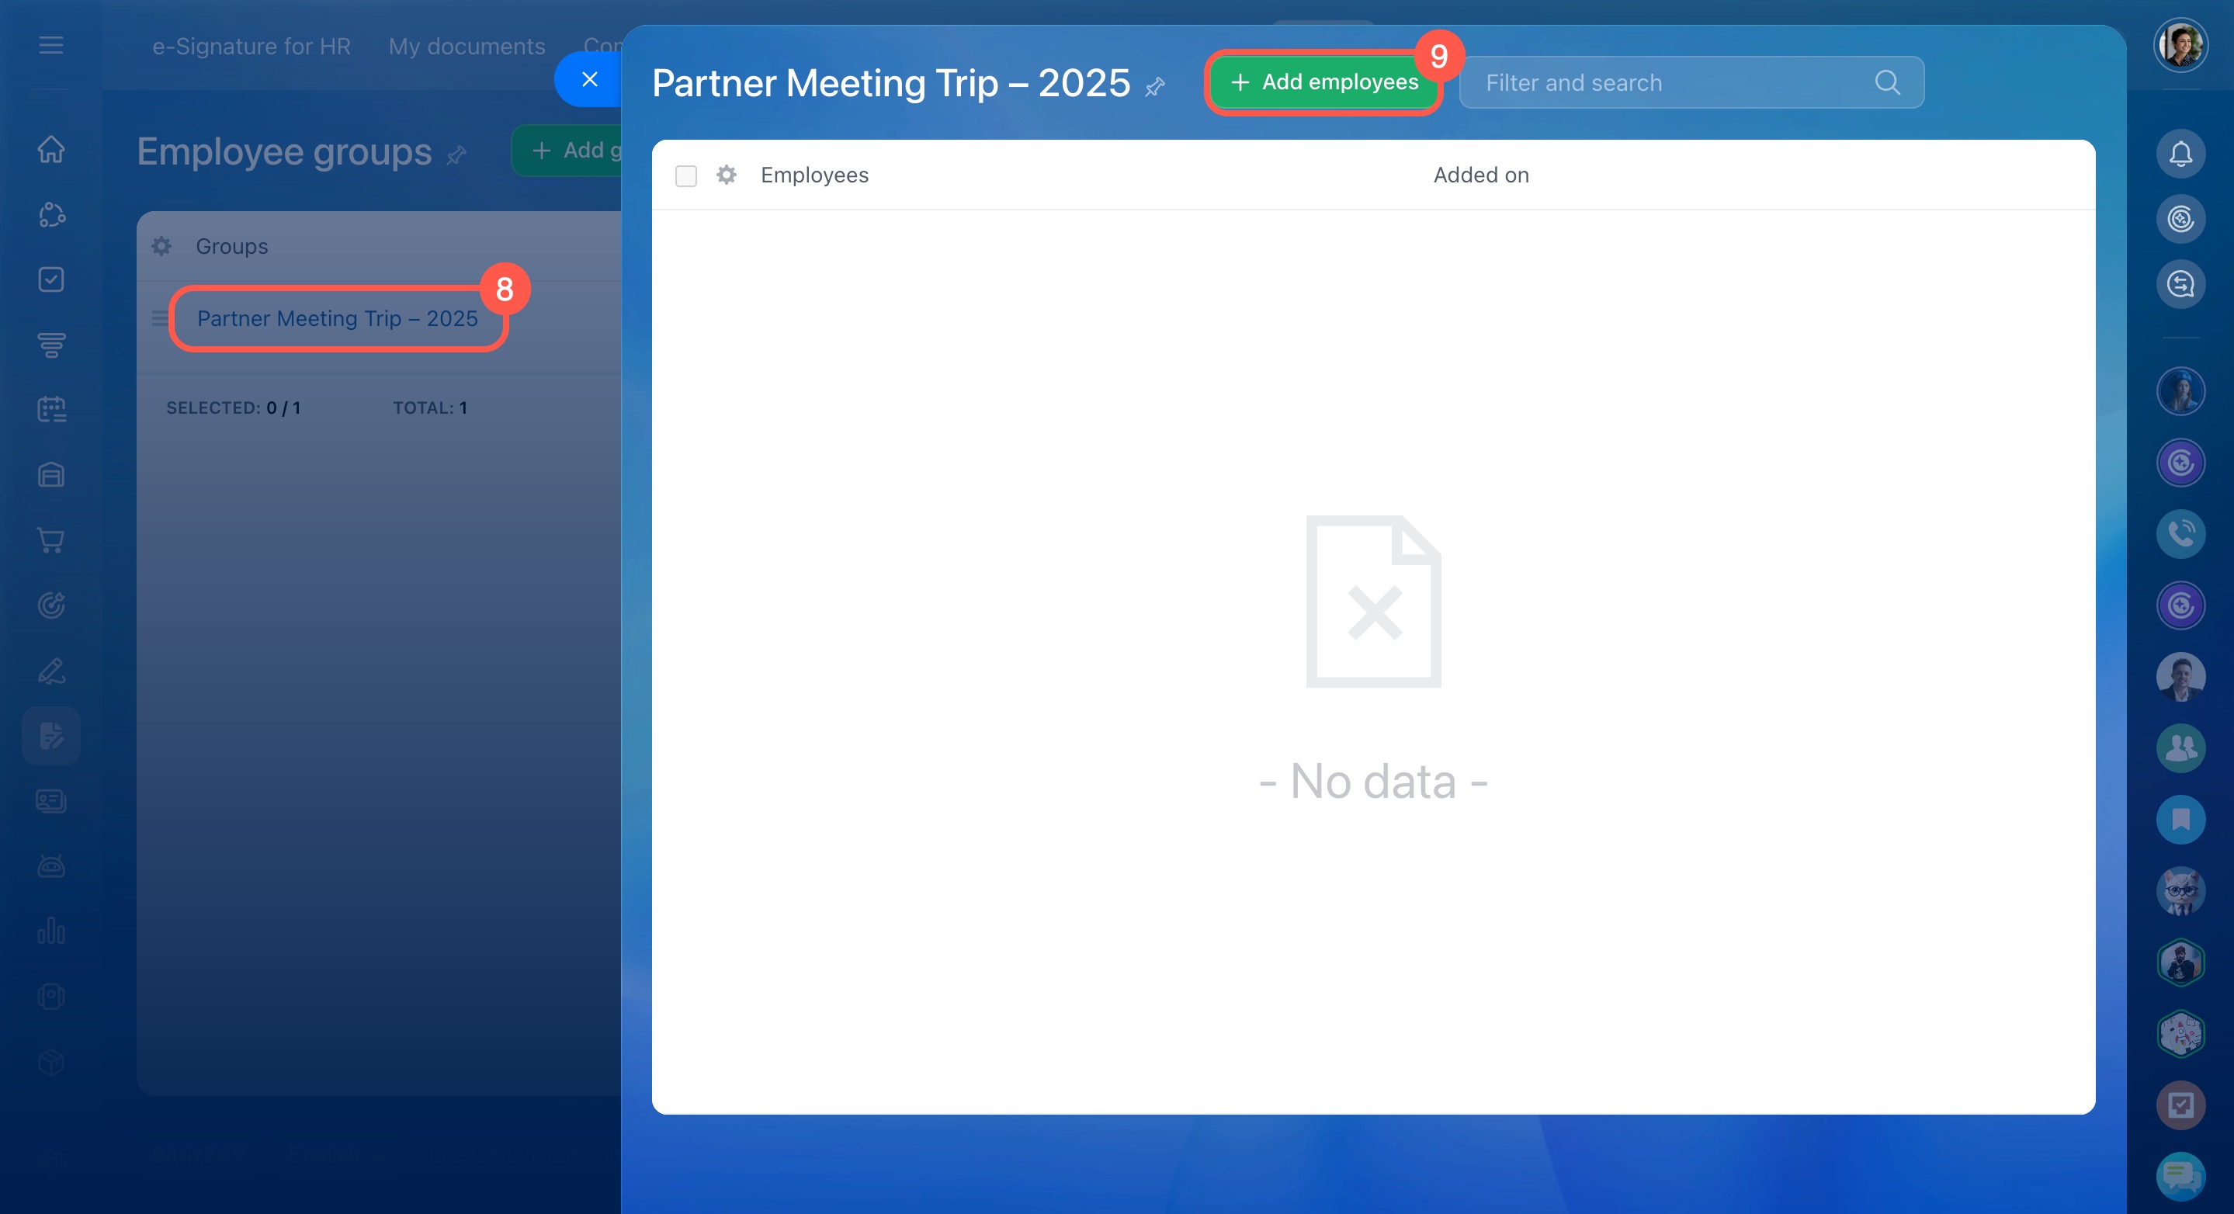Click the Filter and search field

pos(1691,82)
